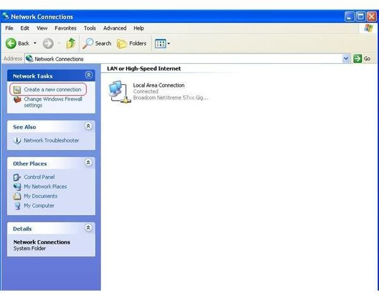379x295 pixels.
Task: Open the Control Panel link
Action: [x=39, y=177]
